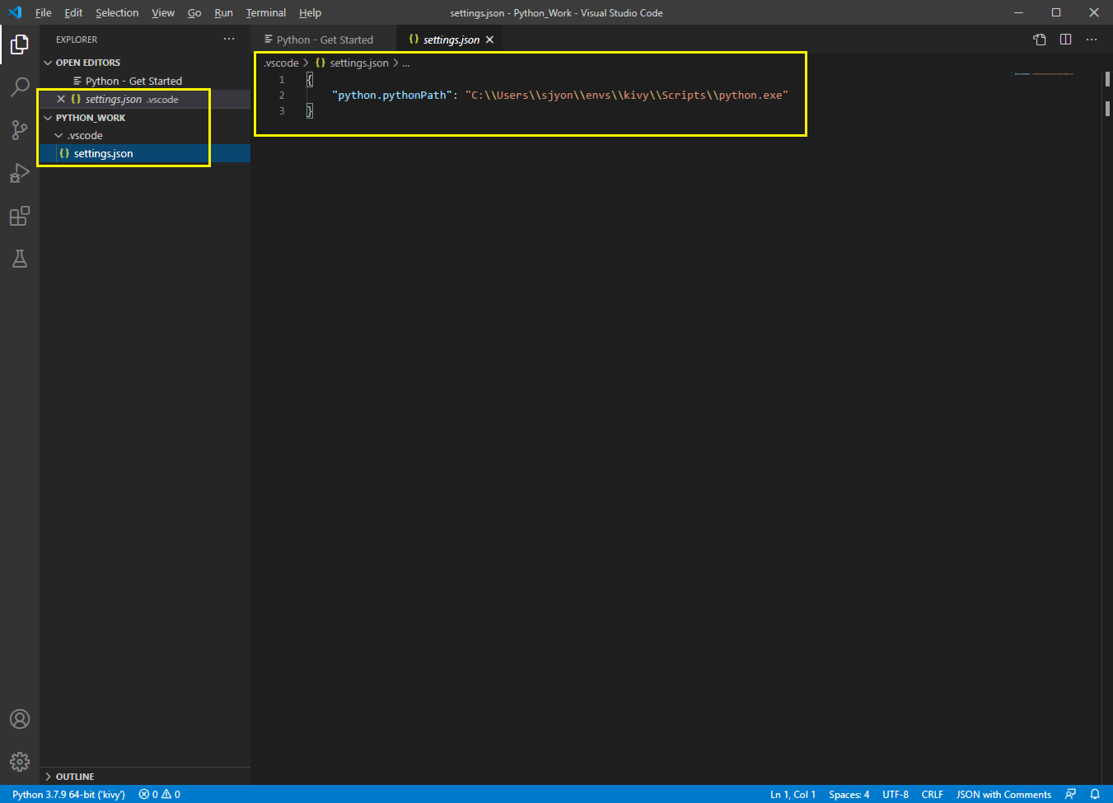Screen dimensions: 1113x803
Task: Open Explorer views and more actions menu
Action: coord(229,39)
